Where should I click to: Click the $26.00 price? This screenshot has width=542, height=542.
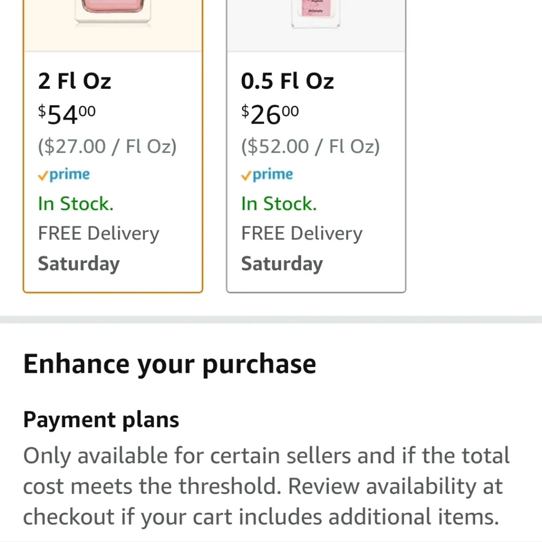click(x=270, y=114)
